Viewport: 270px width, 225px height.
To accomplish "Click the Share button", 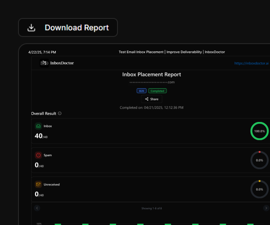I will (x=152, y=99).
